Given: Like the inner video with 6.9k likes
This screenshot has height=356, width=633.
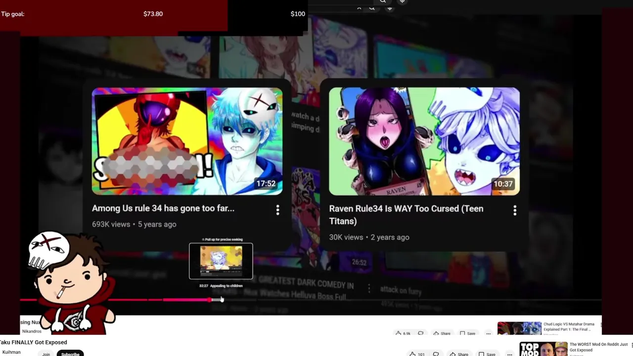Looking at the screenshot, I should click(403, 333).
